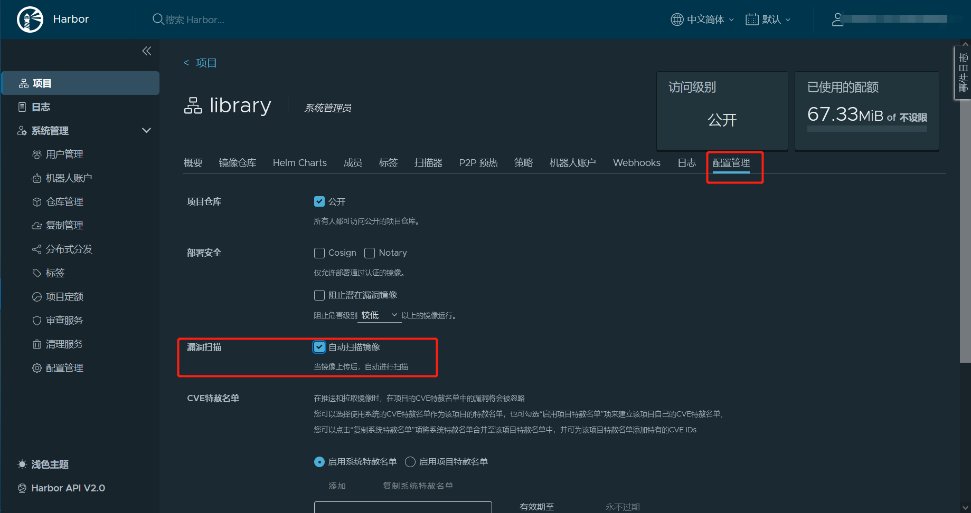Viewport: 971px width, 513px height.
Task: Click the Harbor lighthouse logo
Action: 30,20
